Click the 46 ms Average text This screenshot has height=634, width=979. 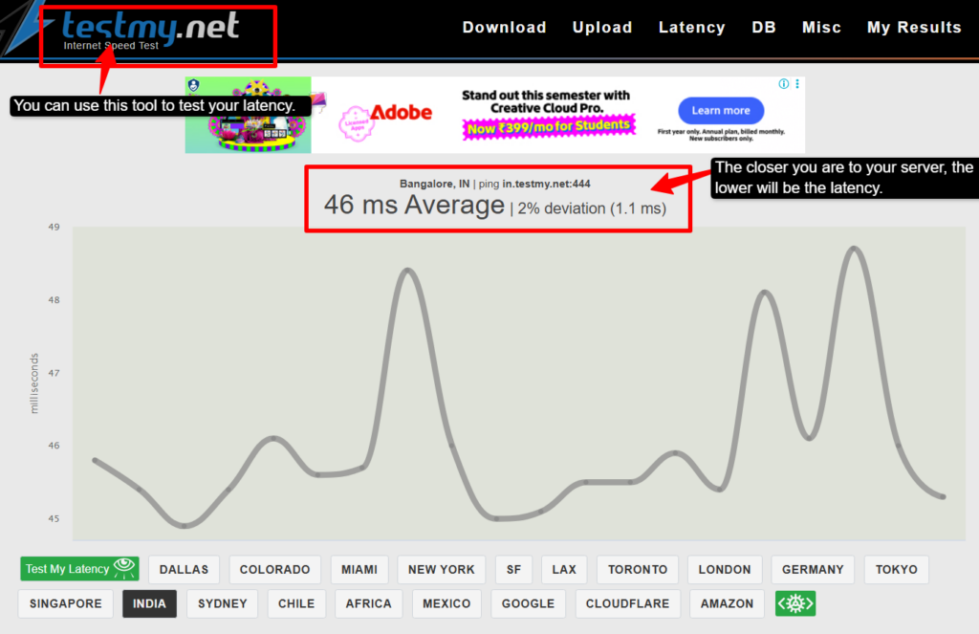[x=414, y=205]
